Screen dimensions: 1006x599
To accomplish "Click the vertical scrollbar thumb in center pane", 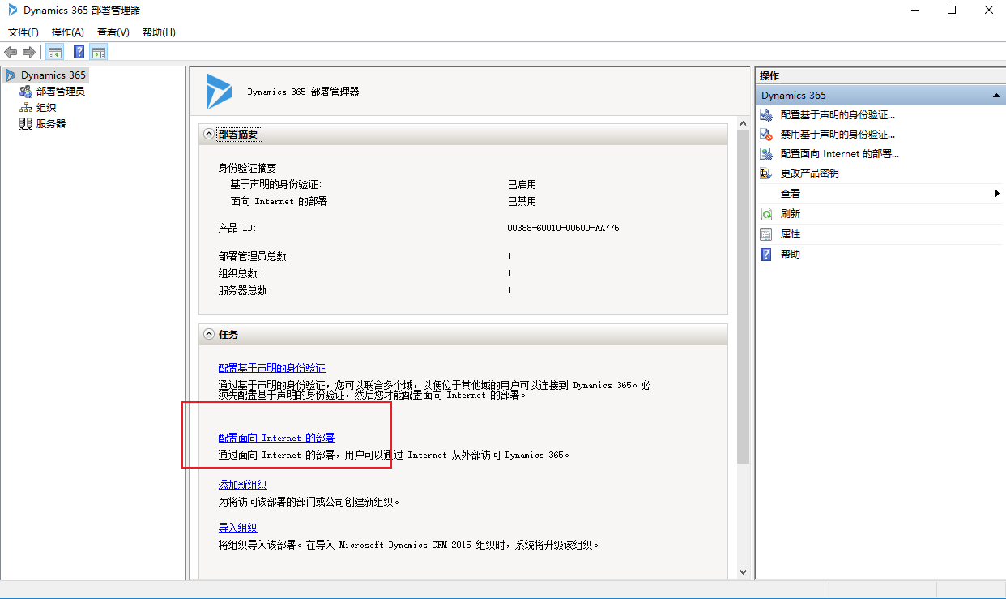I will (x=743, y=296).
